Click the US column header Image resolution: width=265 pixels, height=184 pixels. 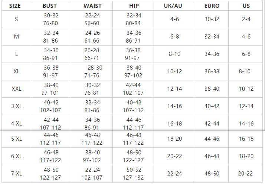coord(246,6)
